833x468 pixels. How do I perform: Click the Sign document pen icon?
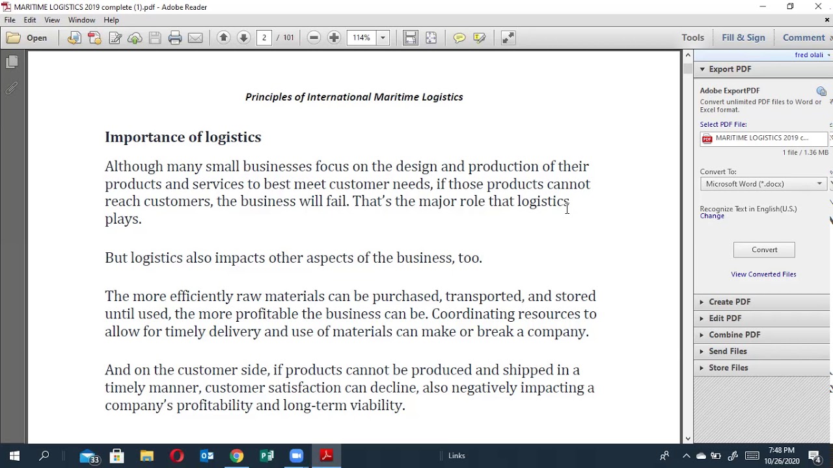point(115,38)
